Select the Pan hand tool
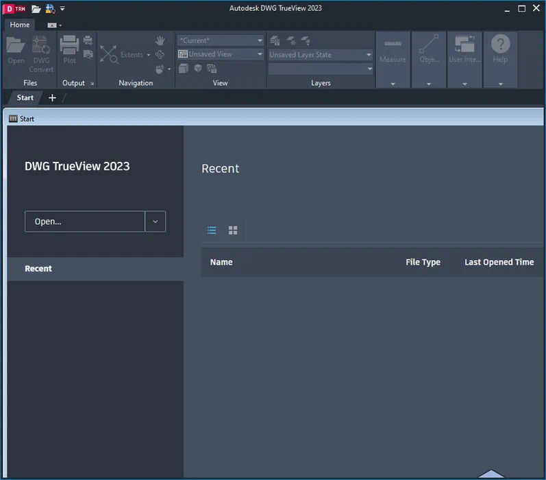 pos(160,40)
